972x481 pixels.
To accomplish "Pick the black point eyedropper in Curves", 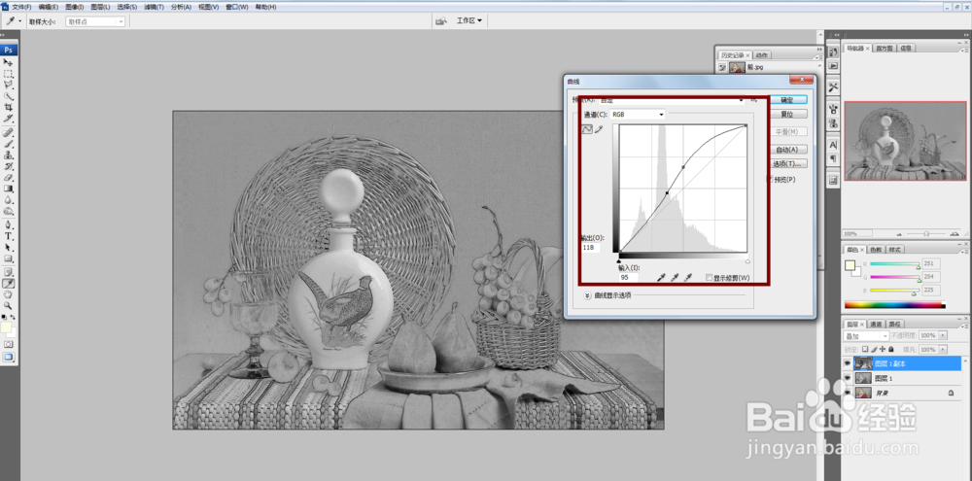I will 661,278.
